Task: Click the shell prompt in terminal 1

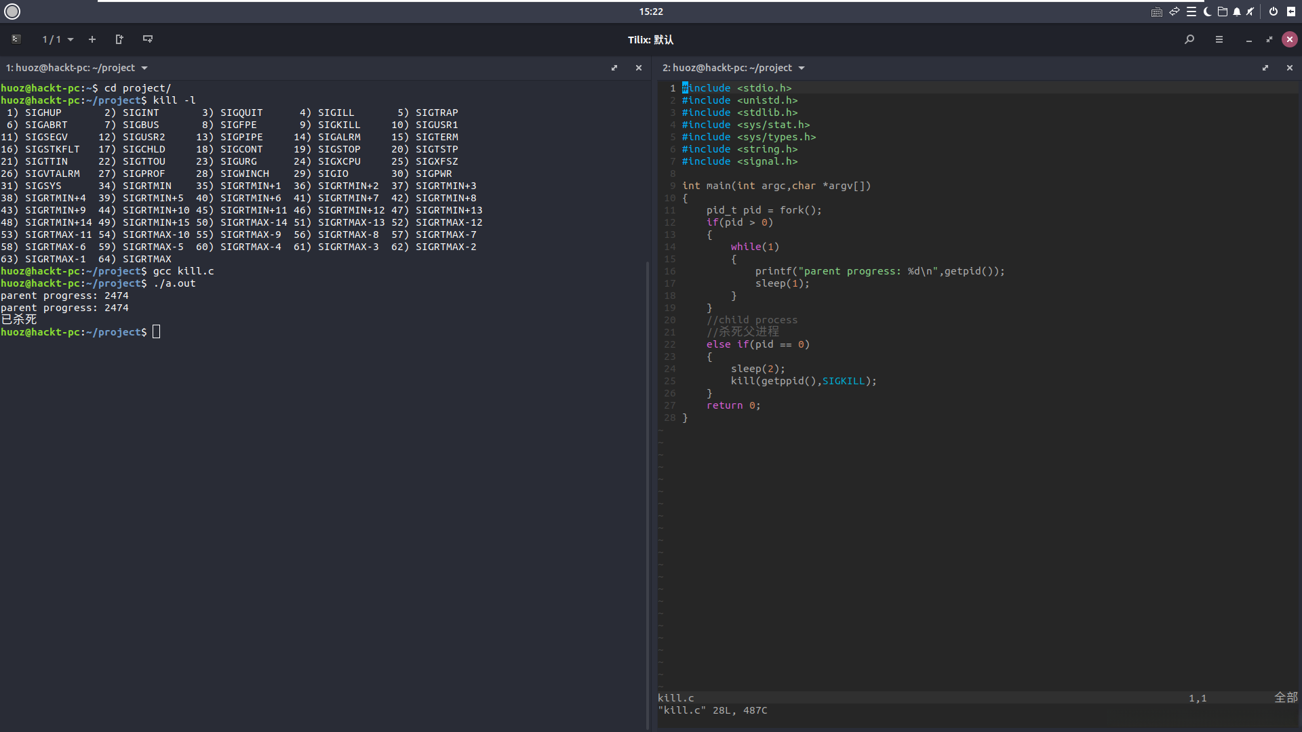Action: click(157, 332)
